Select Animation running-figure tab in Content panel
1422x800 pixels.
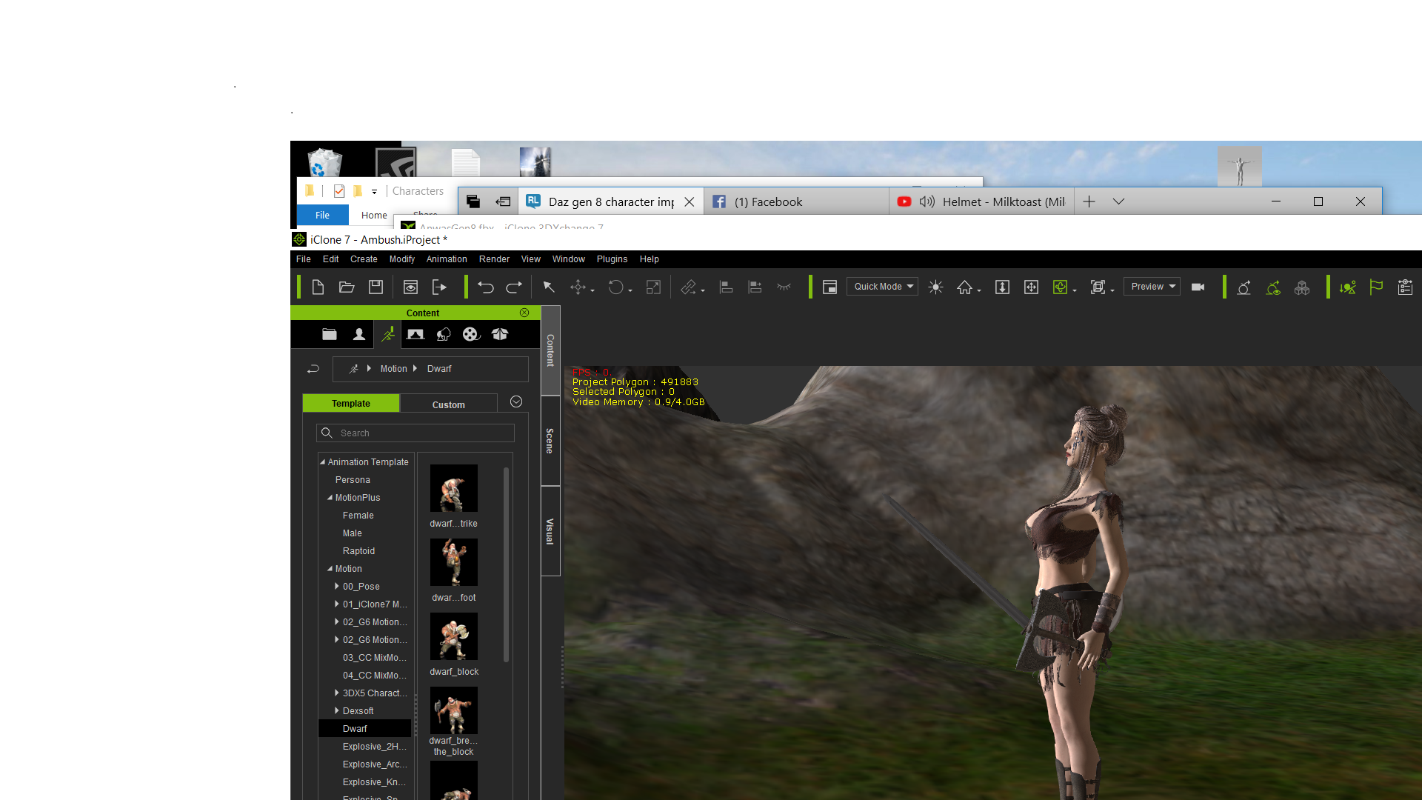tap(387, 335)
